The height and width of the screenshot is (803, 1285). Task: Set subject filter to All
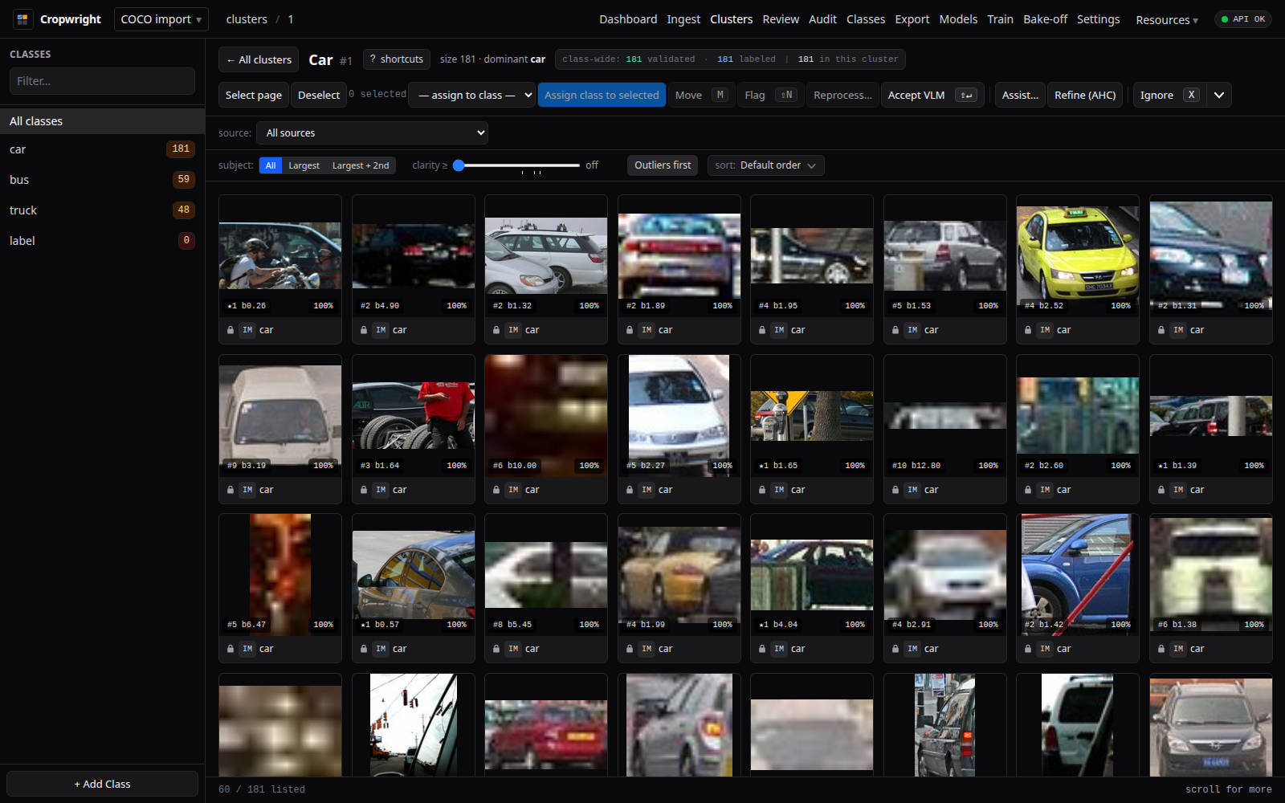[271, 165]
